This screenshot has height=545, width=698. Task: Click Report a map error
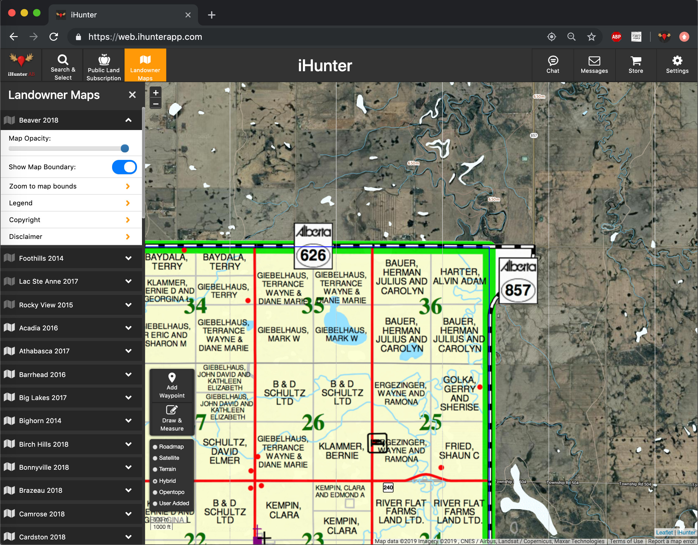point(672,541)
